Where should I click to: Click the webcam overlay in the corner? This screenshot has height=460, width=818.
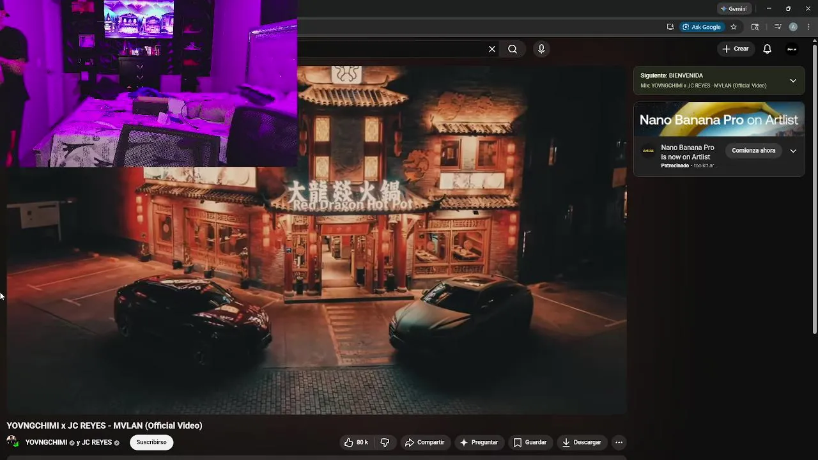pos(148,83)
